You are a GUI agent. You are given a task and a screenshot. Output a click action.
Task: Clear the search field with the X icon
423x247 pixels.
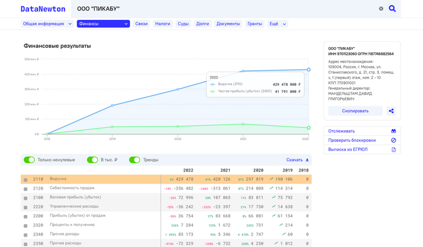(x=381, y=9)
